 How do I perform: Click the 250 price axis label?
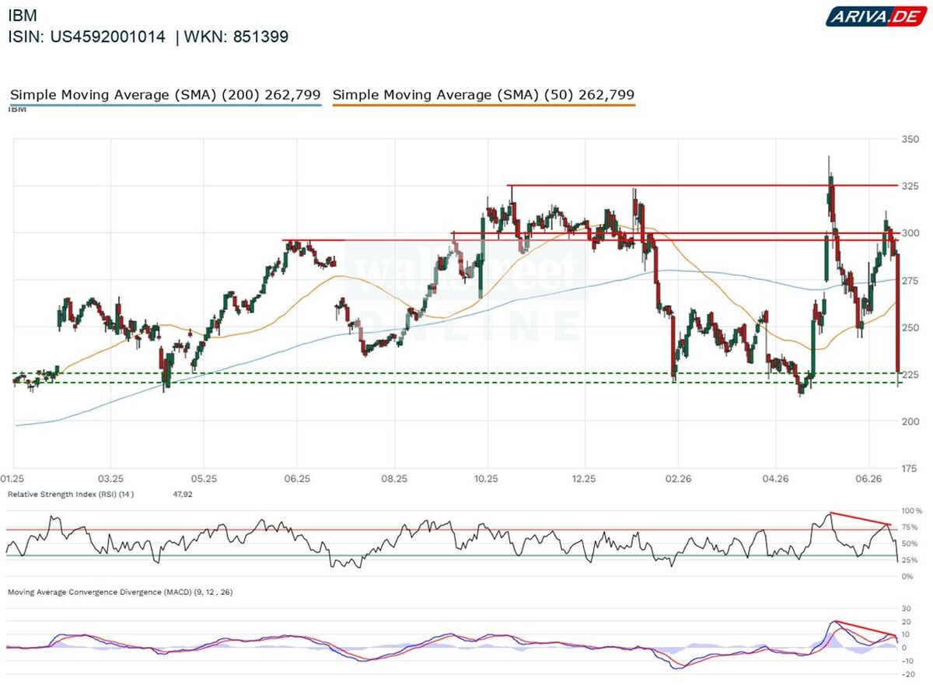910,327
